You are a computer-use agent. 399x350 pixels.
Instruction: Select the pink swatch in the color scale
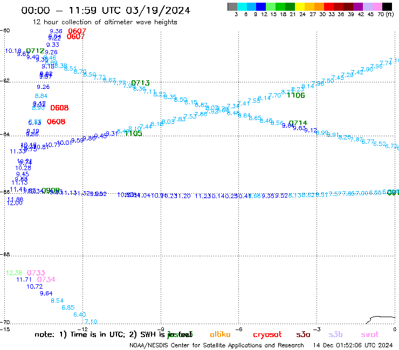[377, 7]
